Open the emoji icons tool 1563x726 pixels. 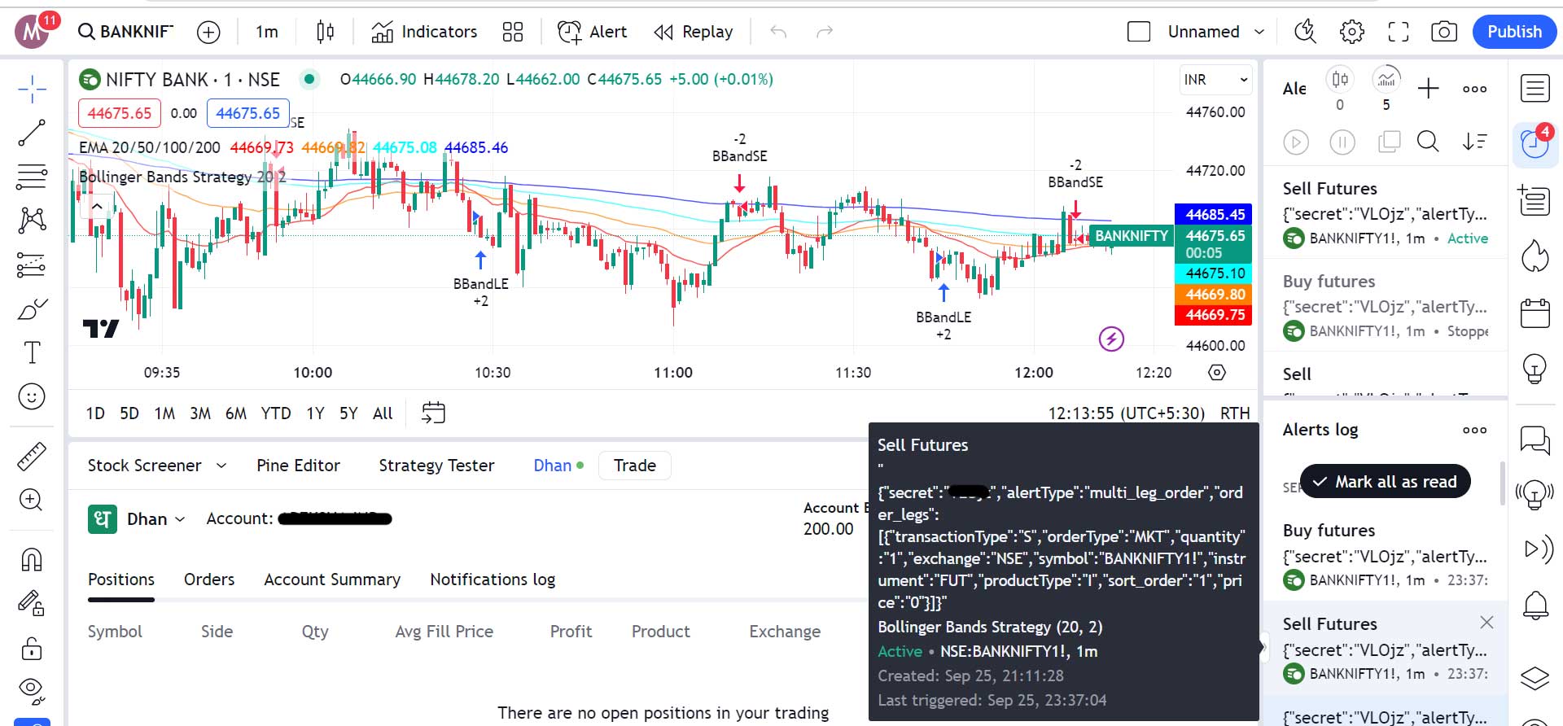pos(32,396)
